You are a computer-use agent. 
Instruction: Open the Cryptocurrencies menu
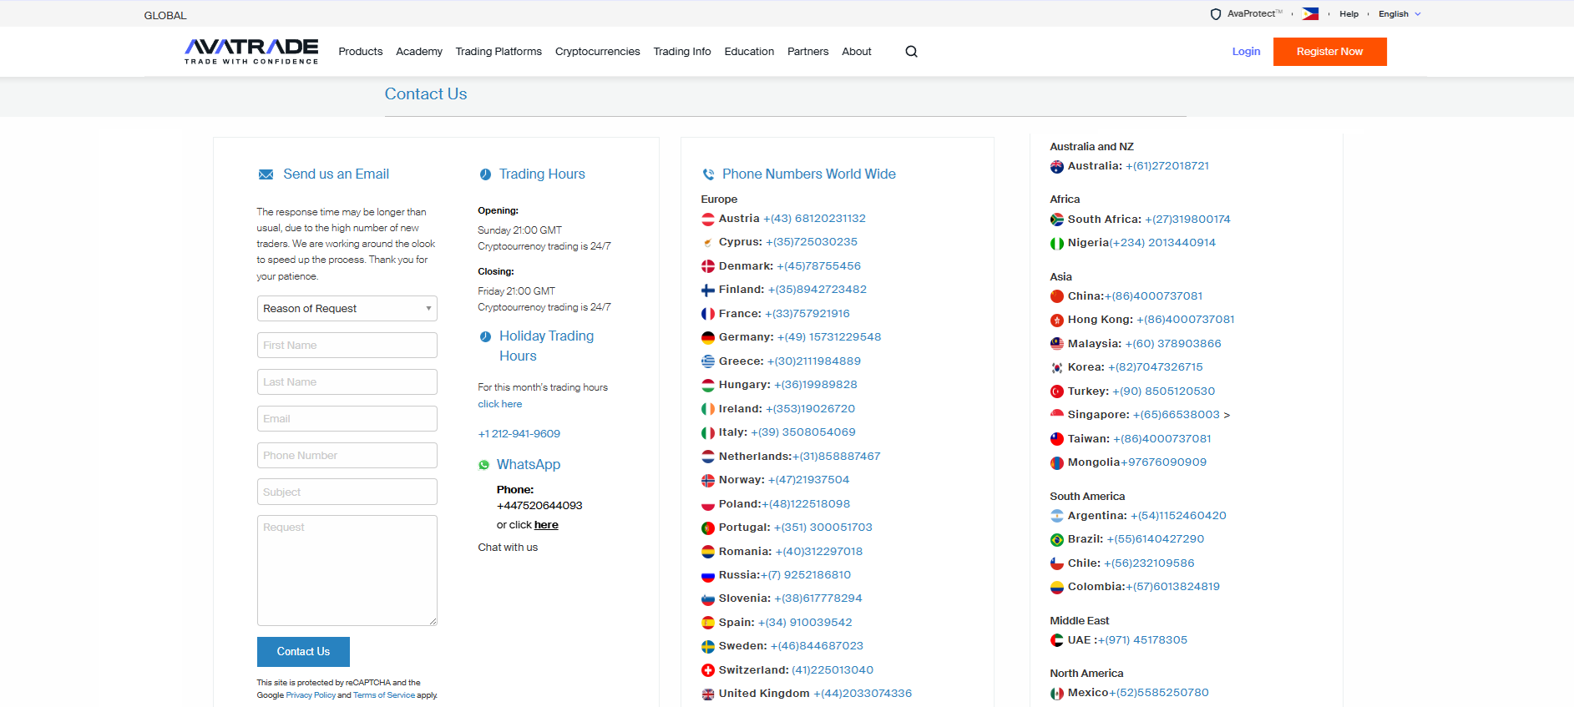click(598, 52)
